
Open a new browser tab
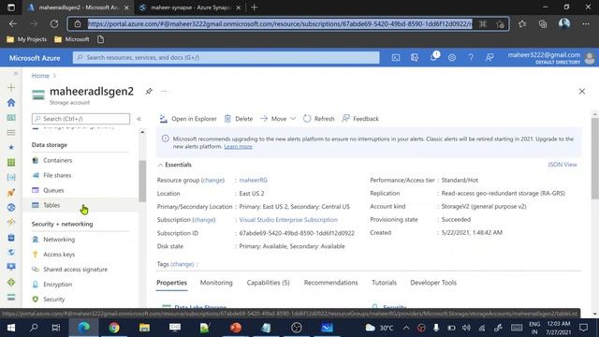254,7
